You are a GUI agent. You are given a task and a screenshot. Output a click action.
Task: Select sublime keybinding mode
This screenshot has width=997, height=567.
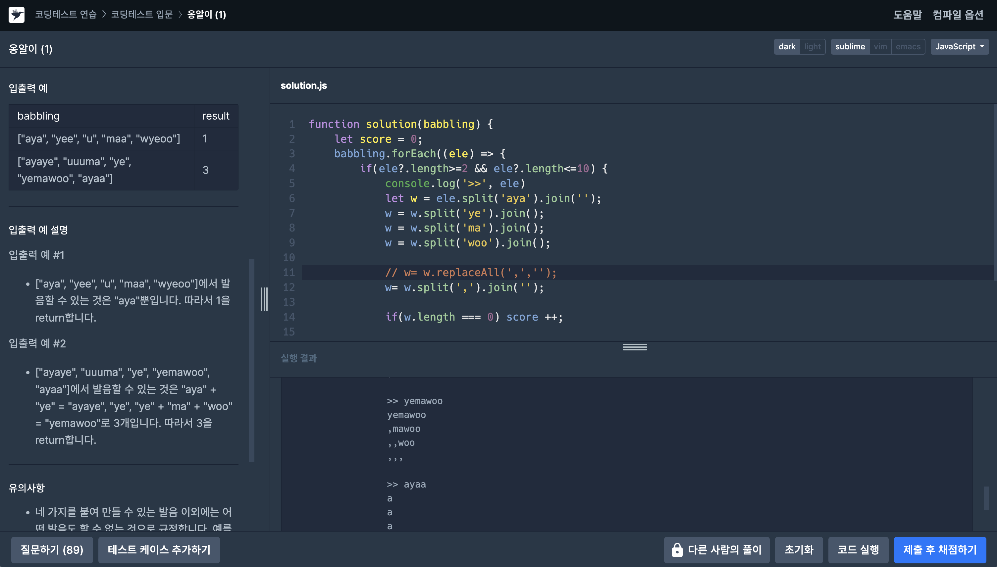click(x=850, y=47)
